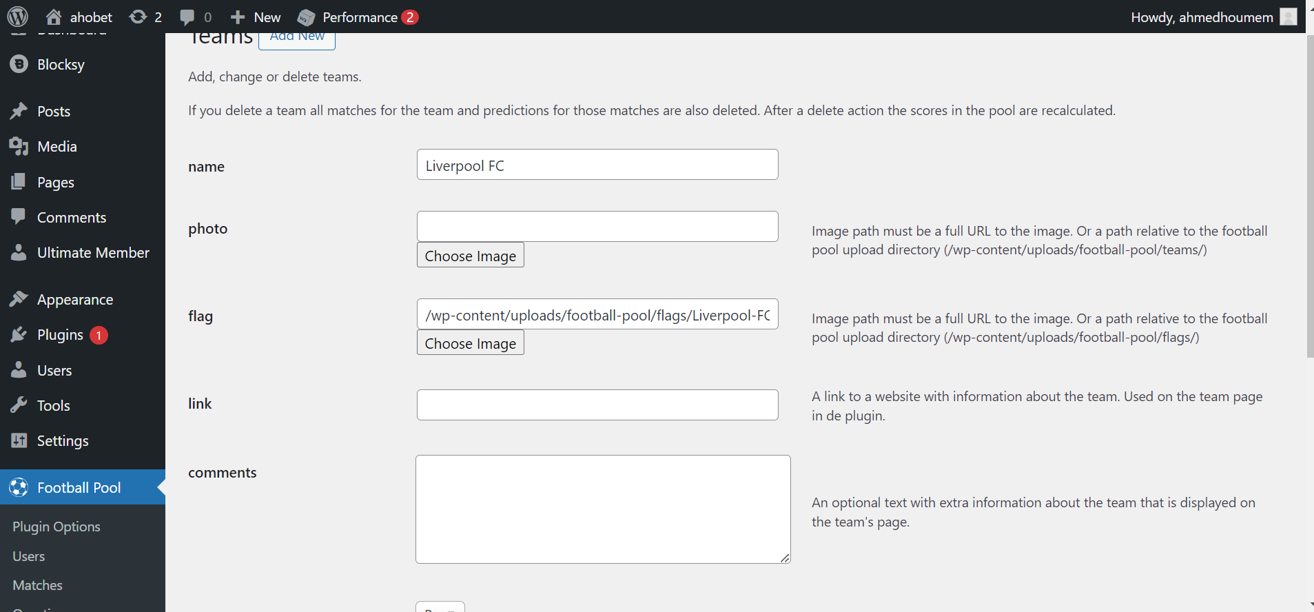1314x612 pixels.
Task: Open Plugin Options submenu link
Action: [57, 527]
